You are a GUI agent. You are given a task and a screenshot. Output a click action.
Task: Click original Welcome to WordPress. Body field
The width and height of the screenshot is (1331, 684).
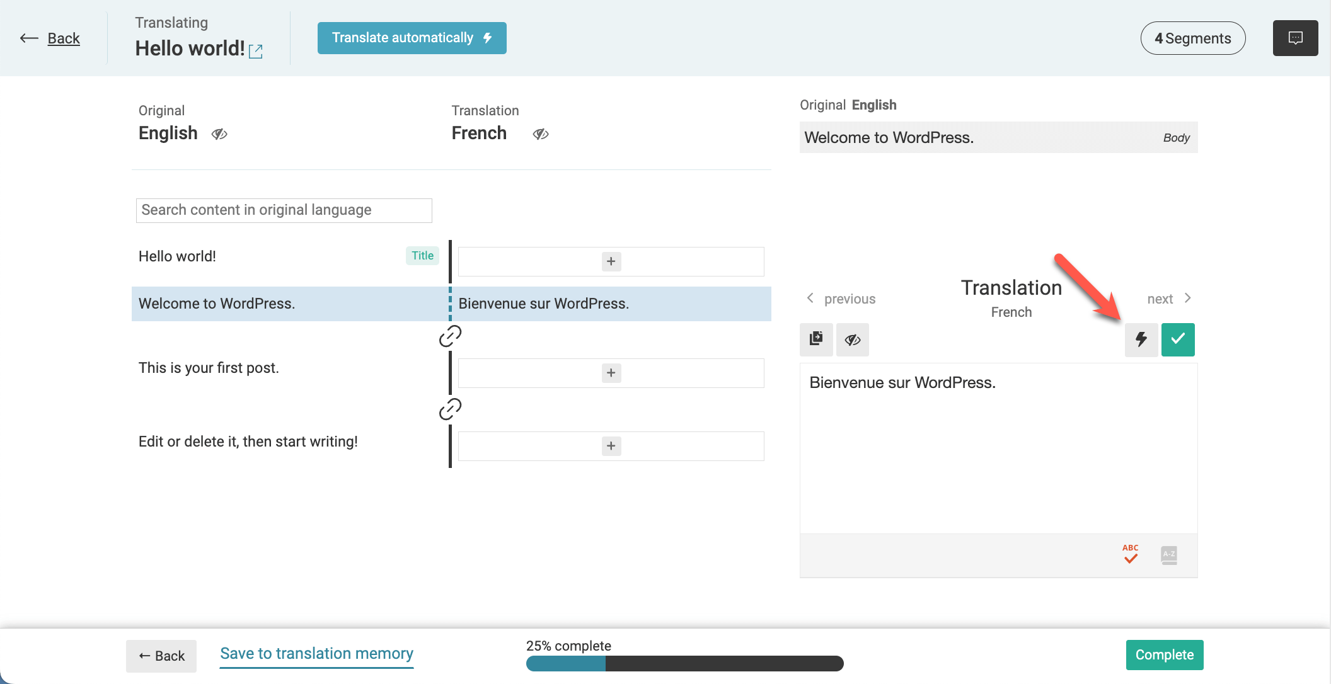(x=998, y=137)
